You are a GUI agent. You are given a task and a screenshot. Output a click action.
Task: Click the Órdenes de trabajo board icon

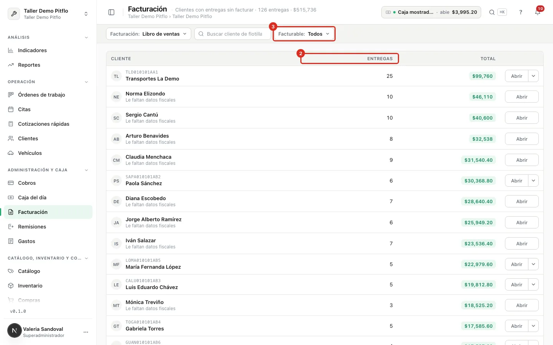[11, 95]
